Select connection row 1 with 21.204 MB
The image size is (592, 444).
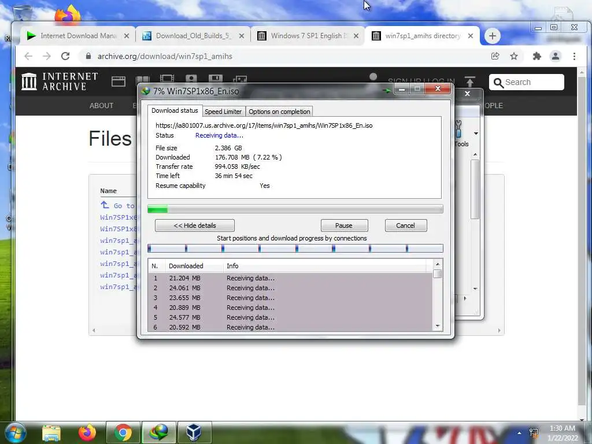coord(290,278)
